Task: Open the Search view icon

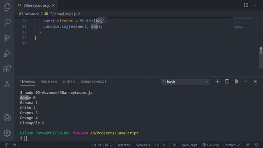Action: [7, 22]
